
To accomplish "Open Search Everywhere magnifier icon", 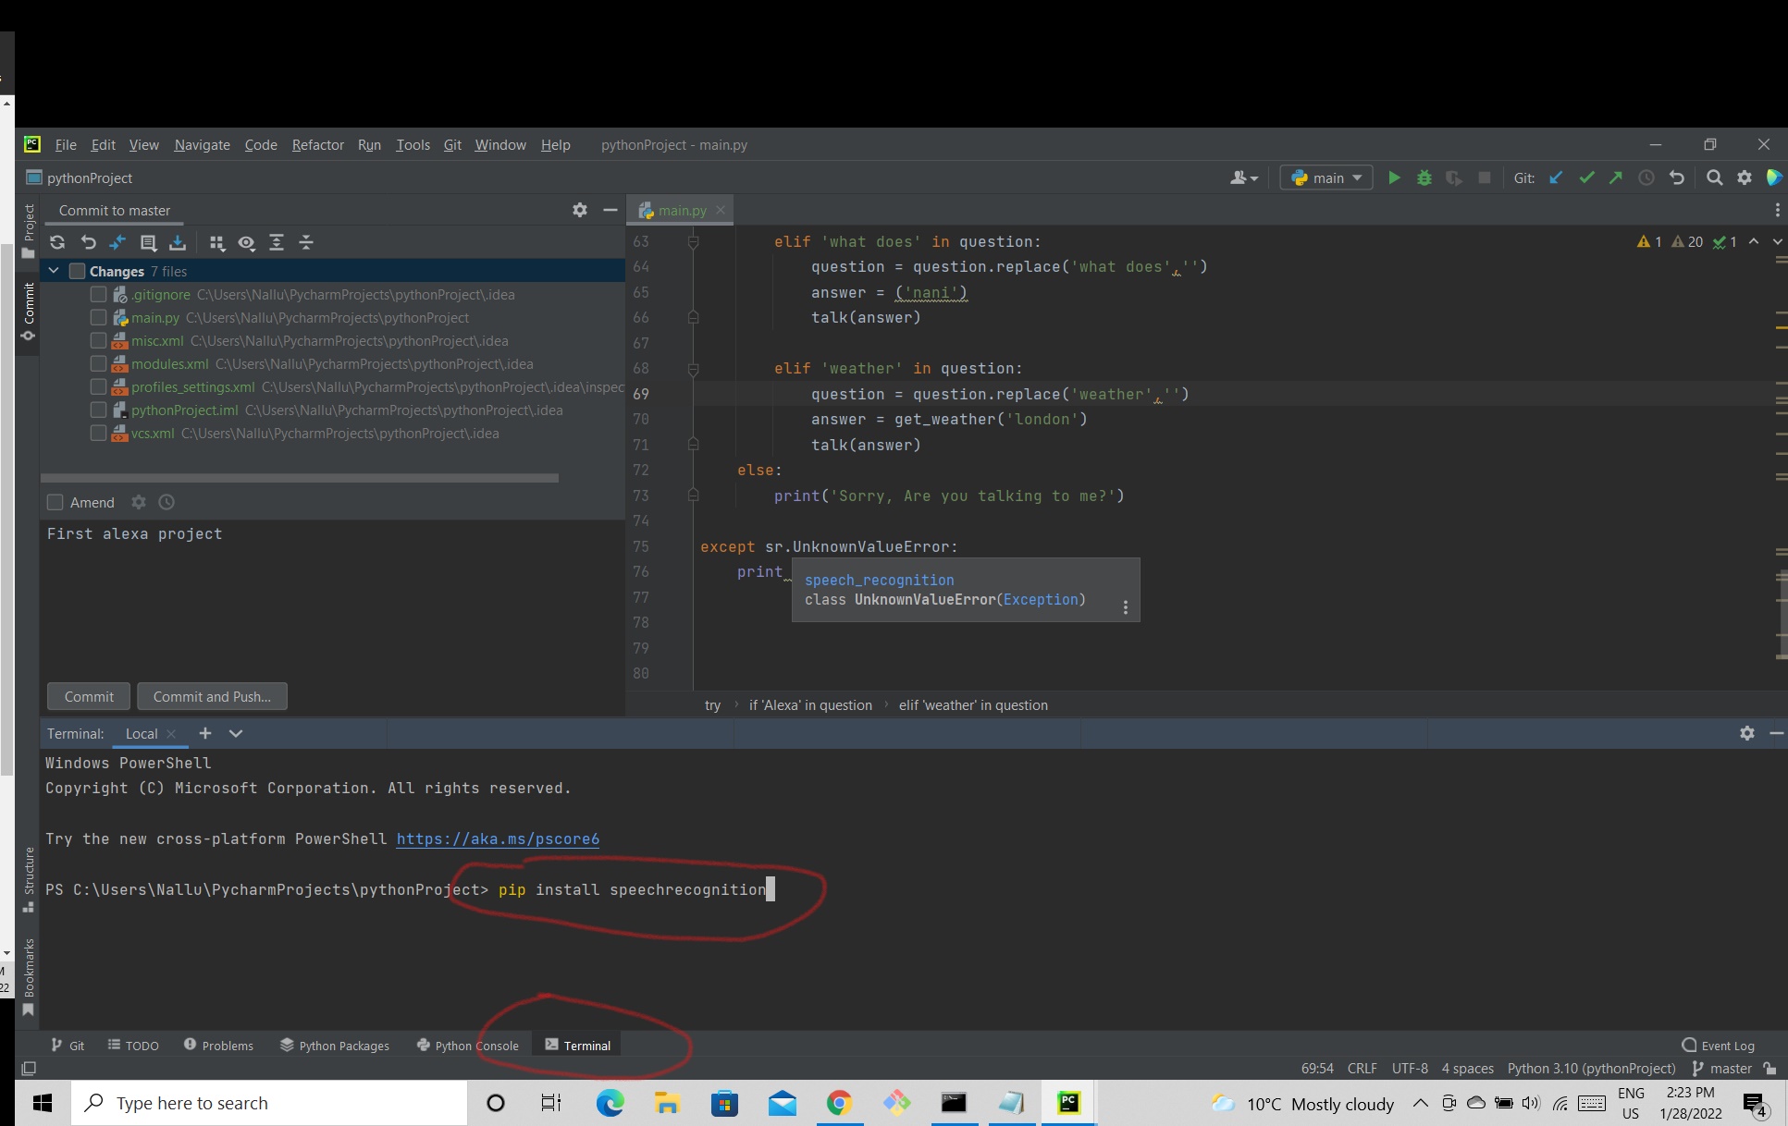I will pos(1714,177).
